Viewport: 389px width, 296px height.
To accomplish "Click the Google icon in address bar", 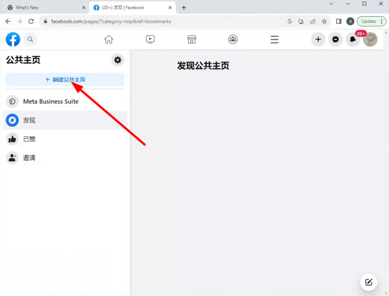I will coord(290,22).
